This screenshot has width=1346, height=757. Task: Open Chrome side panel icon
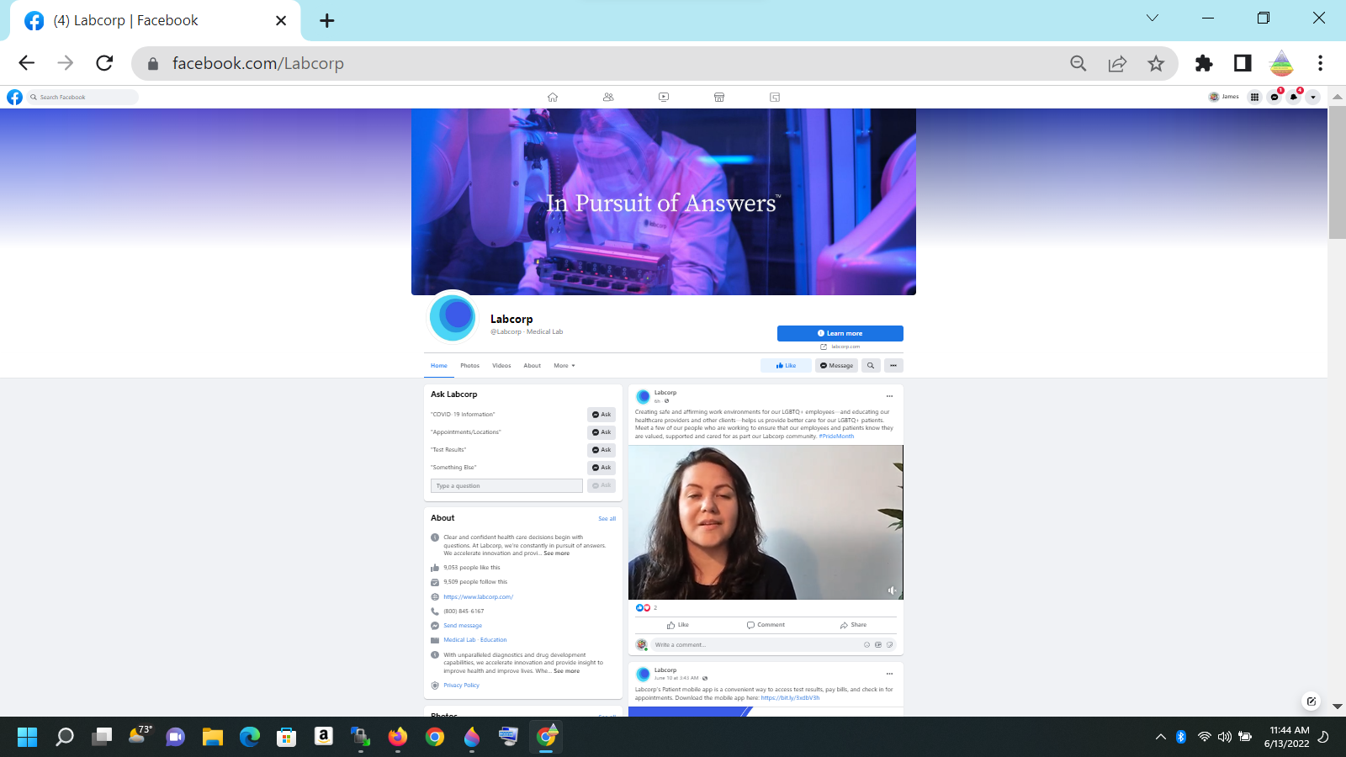pos(1243,63)
